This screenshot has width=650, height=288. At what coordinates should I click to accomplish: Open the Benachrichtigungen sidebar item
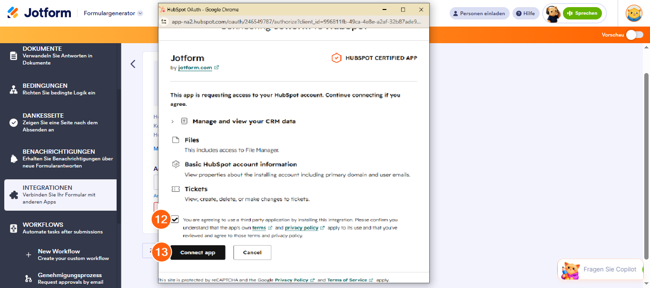point(60,158)
